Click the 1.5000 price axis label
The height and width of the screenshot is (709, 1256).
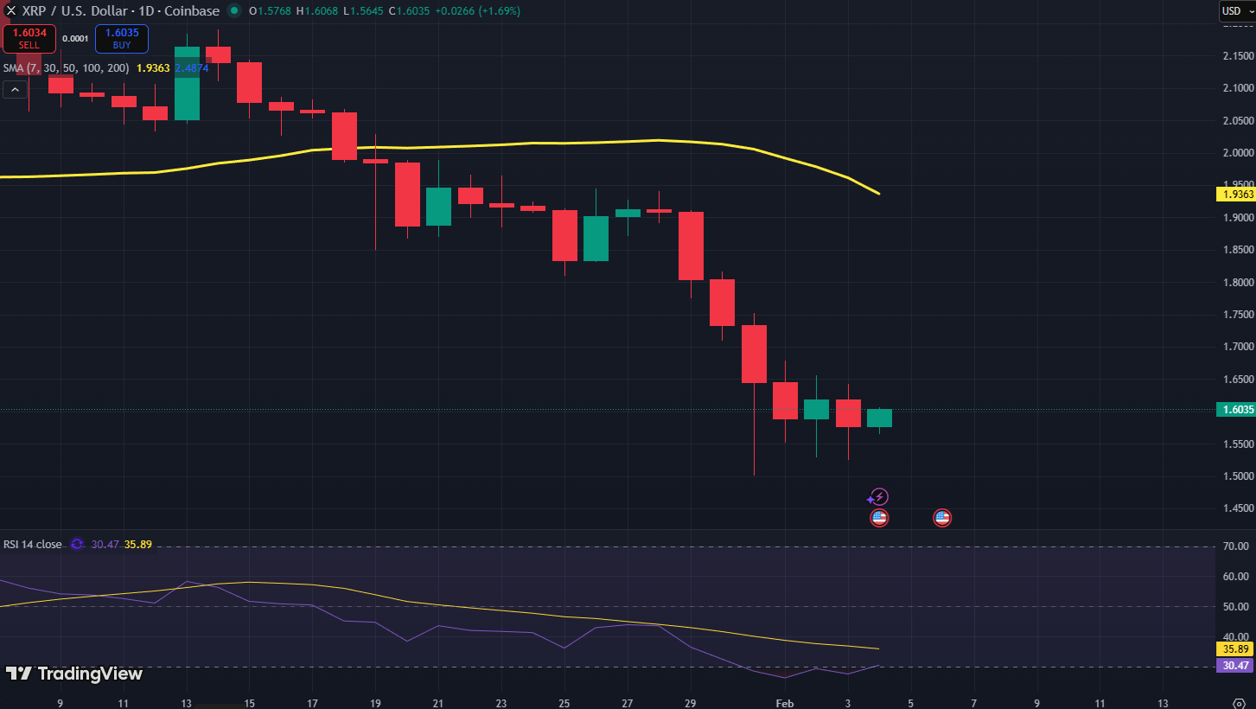click(x=1239, y=476)
